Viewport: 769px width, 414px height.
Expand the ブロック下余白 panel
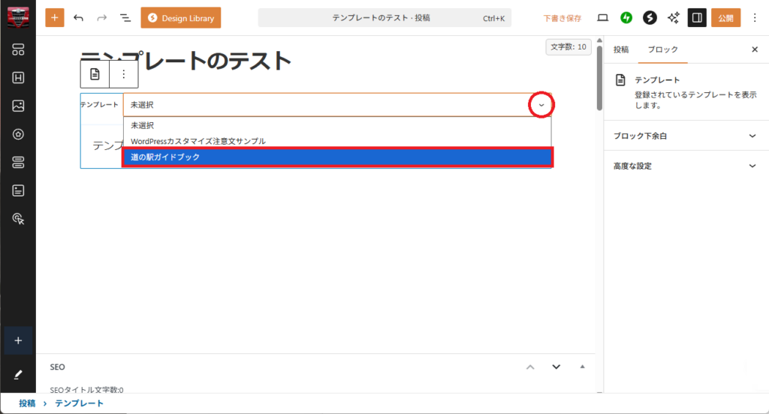click(x=686, y=136)
